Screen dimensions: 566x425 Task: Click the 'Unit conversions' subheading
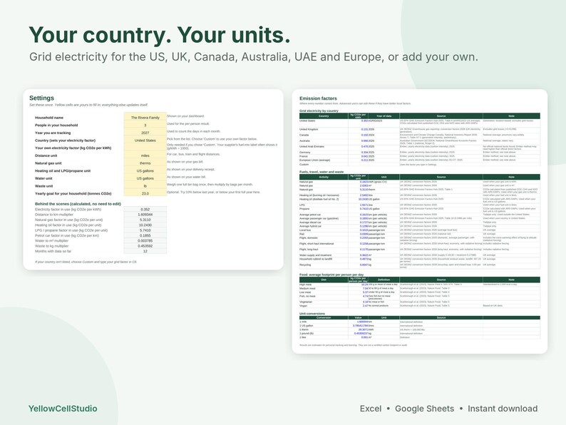click(312, 314)
